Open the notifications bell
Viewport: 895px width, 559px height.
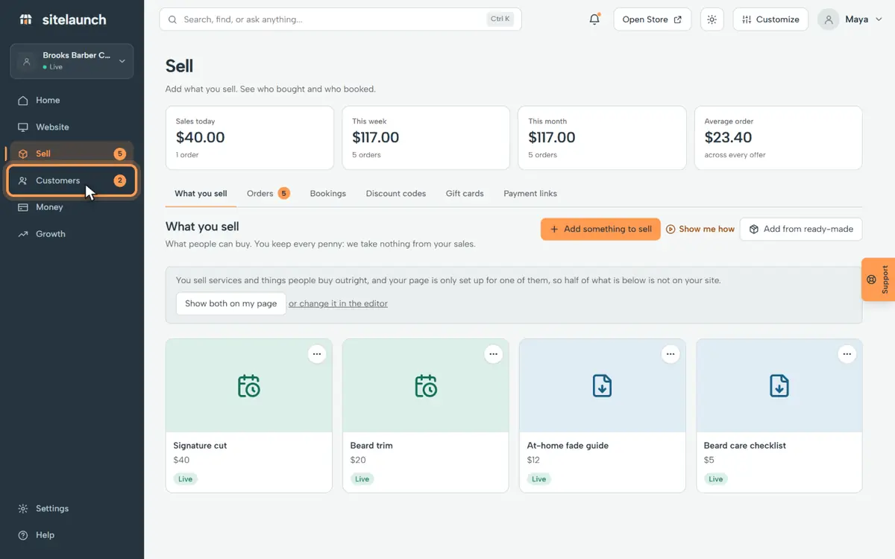tap(594, 19)
